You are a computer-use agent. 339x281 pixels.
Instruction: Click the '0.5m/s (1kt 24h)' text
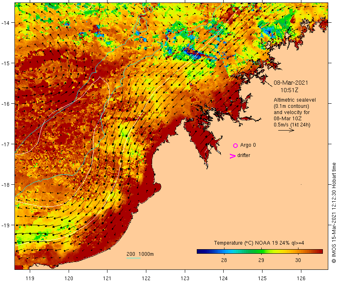(x=292, y=125)
